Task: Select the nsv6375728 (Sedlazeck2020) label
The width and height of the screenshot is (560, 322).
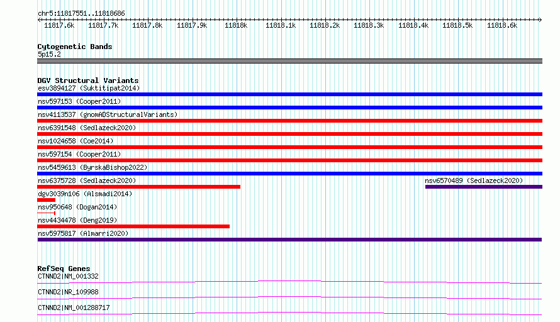Action: click(87, 180)
